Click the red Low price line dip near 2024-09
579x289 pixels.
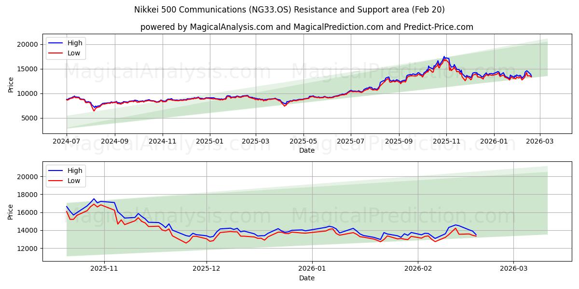coord(95,111)
